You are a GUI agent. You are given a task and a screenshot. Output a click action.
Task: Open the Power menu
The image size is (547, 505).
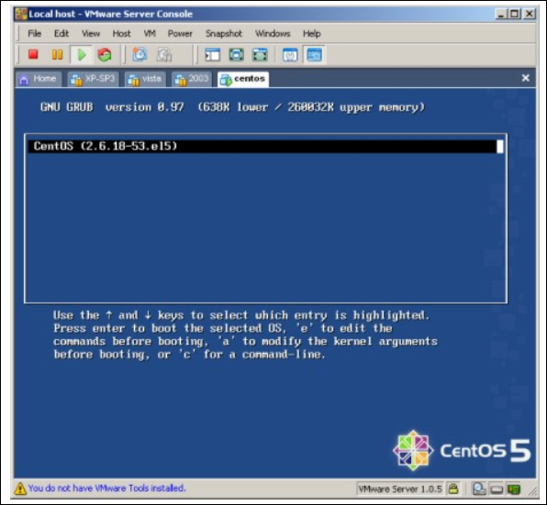click(180, 33)
